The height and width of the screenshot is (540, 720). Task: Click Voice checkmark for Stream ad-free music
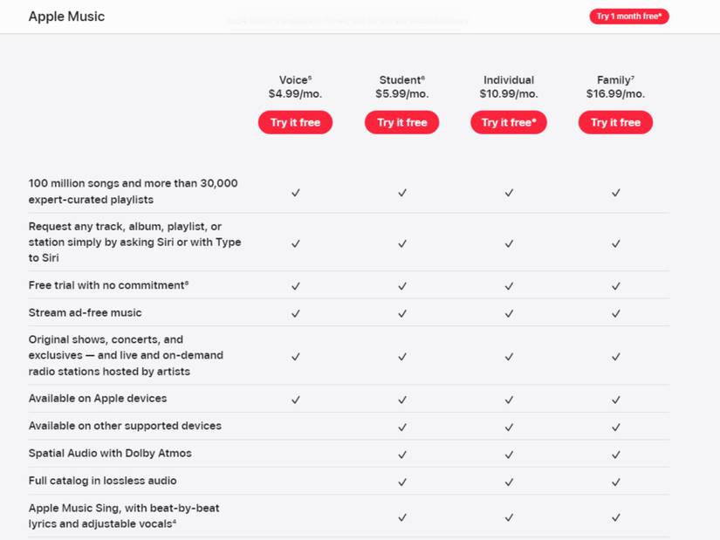pos(296,314)
